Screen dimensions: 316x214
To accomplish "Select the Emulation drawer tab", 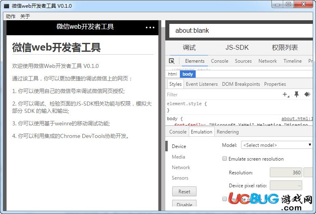I will [201, 132].
